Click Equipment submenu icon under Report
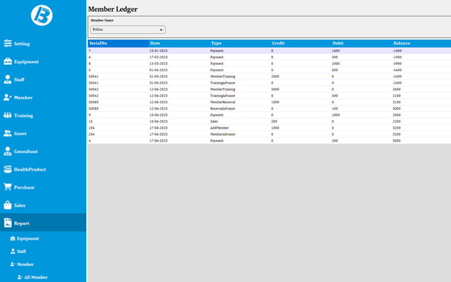Image resolution: width=451 pixels, height=282 pixels. [12, 239]
